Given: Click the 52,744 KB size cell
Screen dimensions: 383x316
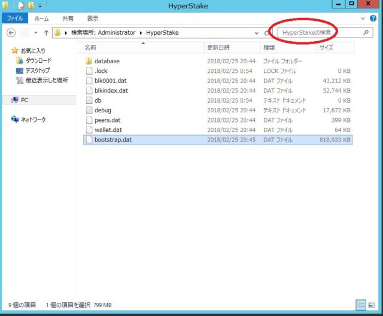Looking at the screenshot, I should click(x=336, y=91).
